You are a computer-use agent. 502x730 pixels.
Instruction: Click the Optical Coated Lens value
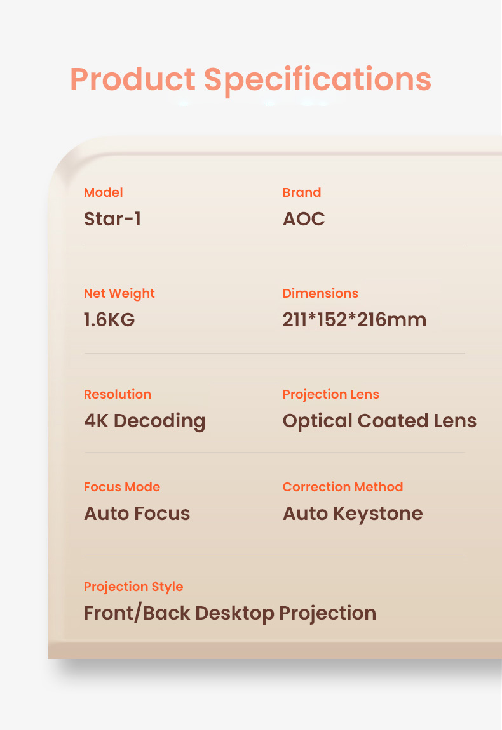379,421
